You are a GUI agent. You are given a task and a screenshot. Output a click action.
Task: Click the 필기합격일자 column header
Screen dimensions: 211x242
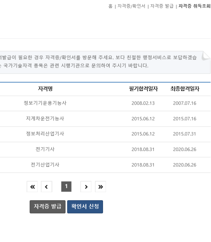coord(143,89)
